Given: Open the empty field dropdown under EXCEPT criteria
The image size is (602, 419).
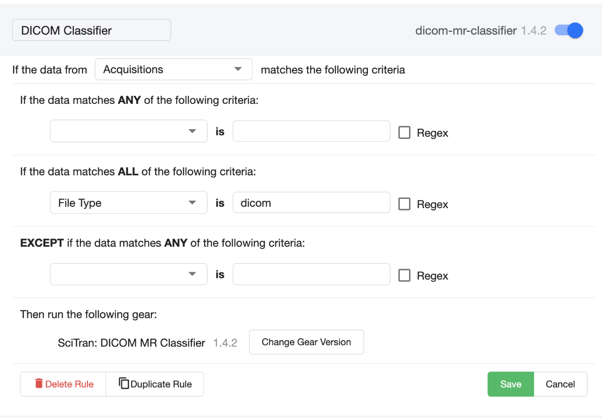Looking at the screenshot, I should pos(128,275).
